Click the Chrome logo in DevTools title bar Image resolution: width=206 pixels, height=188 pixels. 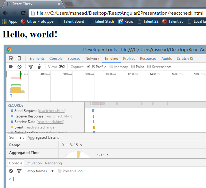coord(9,49)
